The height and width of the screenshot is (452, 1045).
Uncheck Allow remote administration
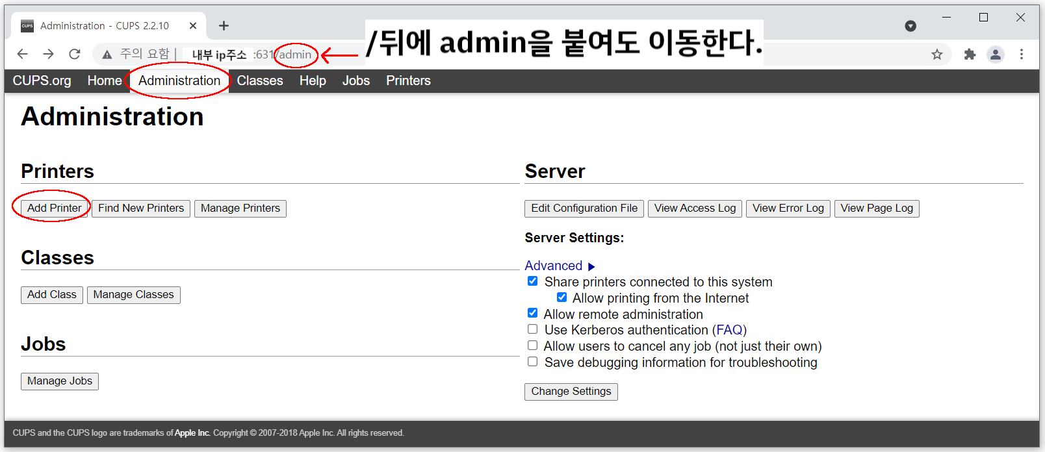tap(532, 313)
